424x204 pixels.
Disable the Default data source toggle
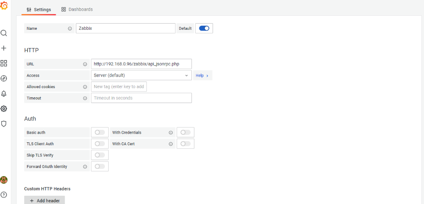[x=204, y=28]
